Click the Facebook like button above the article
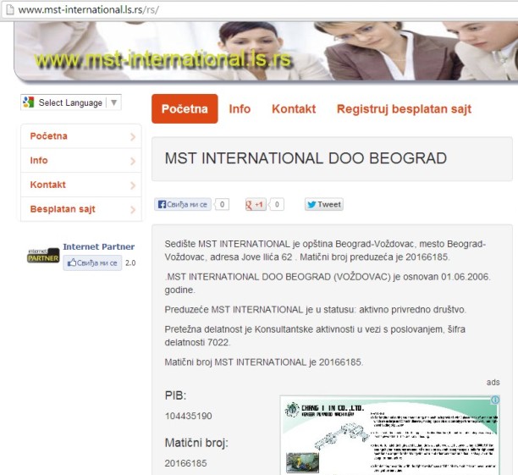The image size is (518, 475). coord(182,204)
